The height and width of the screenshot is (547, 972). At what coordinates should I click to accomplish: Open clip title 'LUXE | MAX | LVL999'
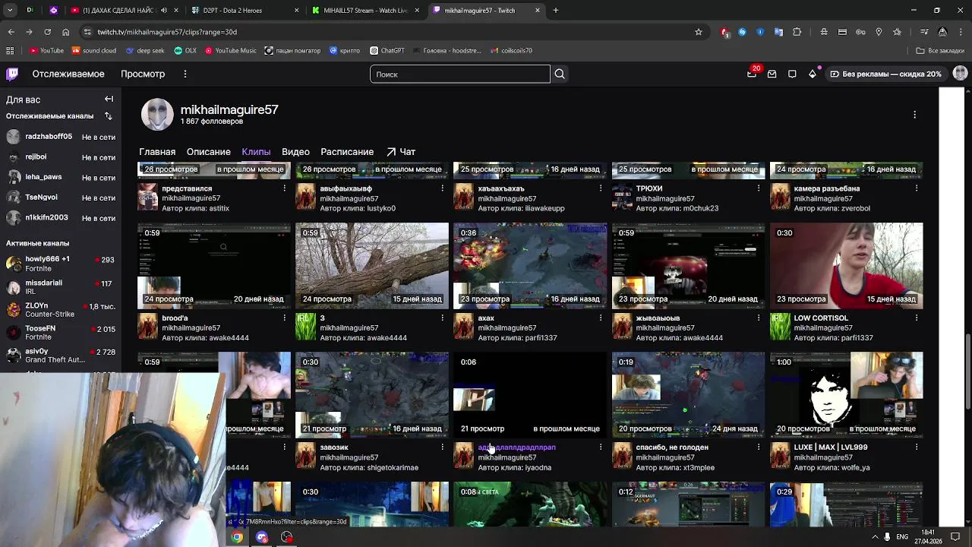[831, 447]
